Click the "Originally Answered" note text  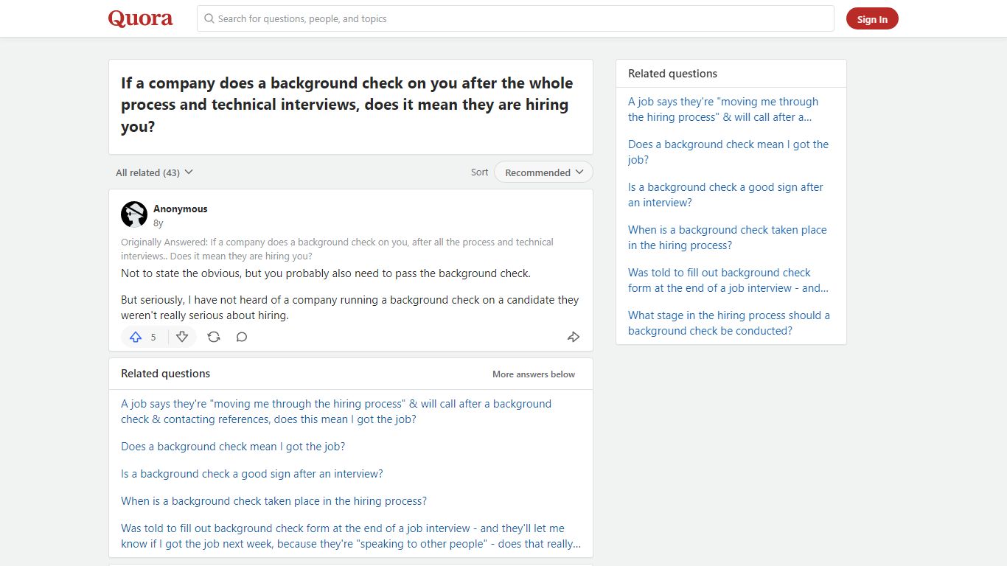[337, 249]
